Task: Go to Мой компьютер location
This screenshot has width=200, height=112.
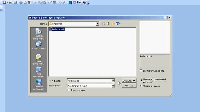Action: coord(38,72)
